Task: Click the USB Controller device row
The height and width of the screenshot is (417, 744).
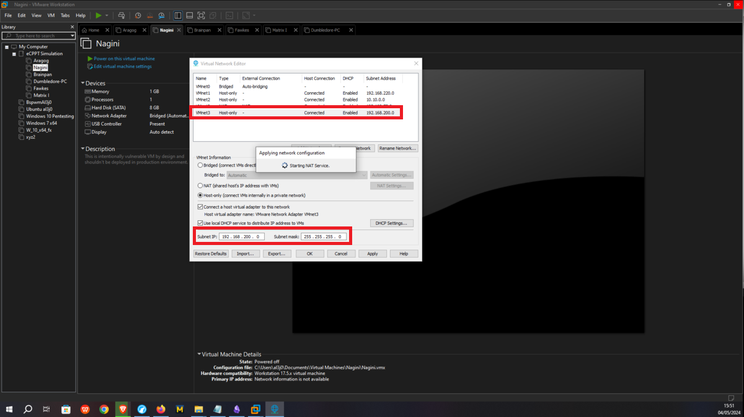Action: (136, 124)
